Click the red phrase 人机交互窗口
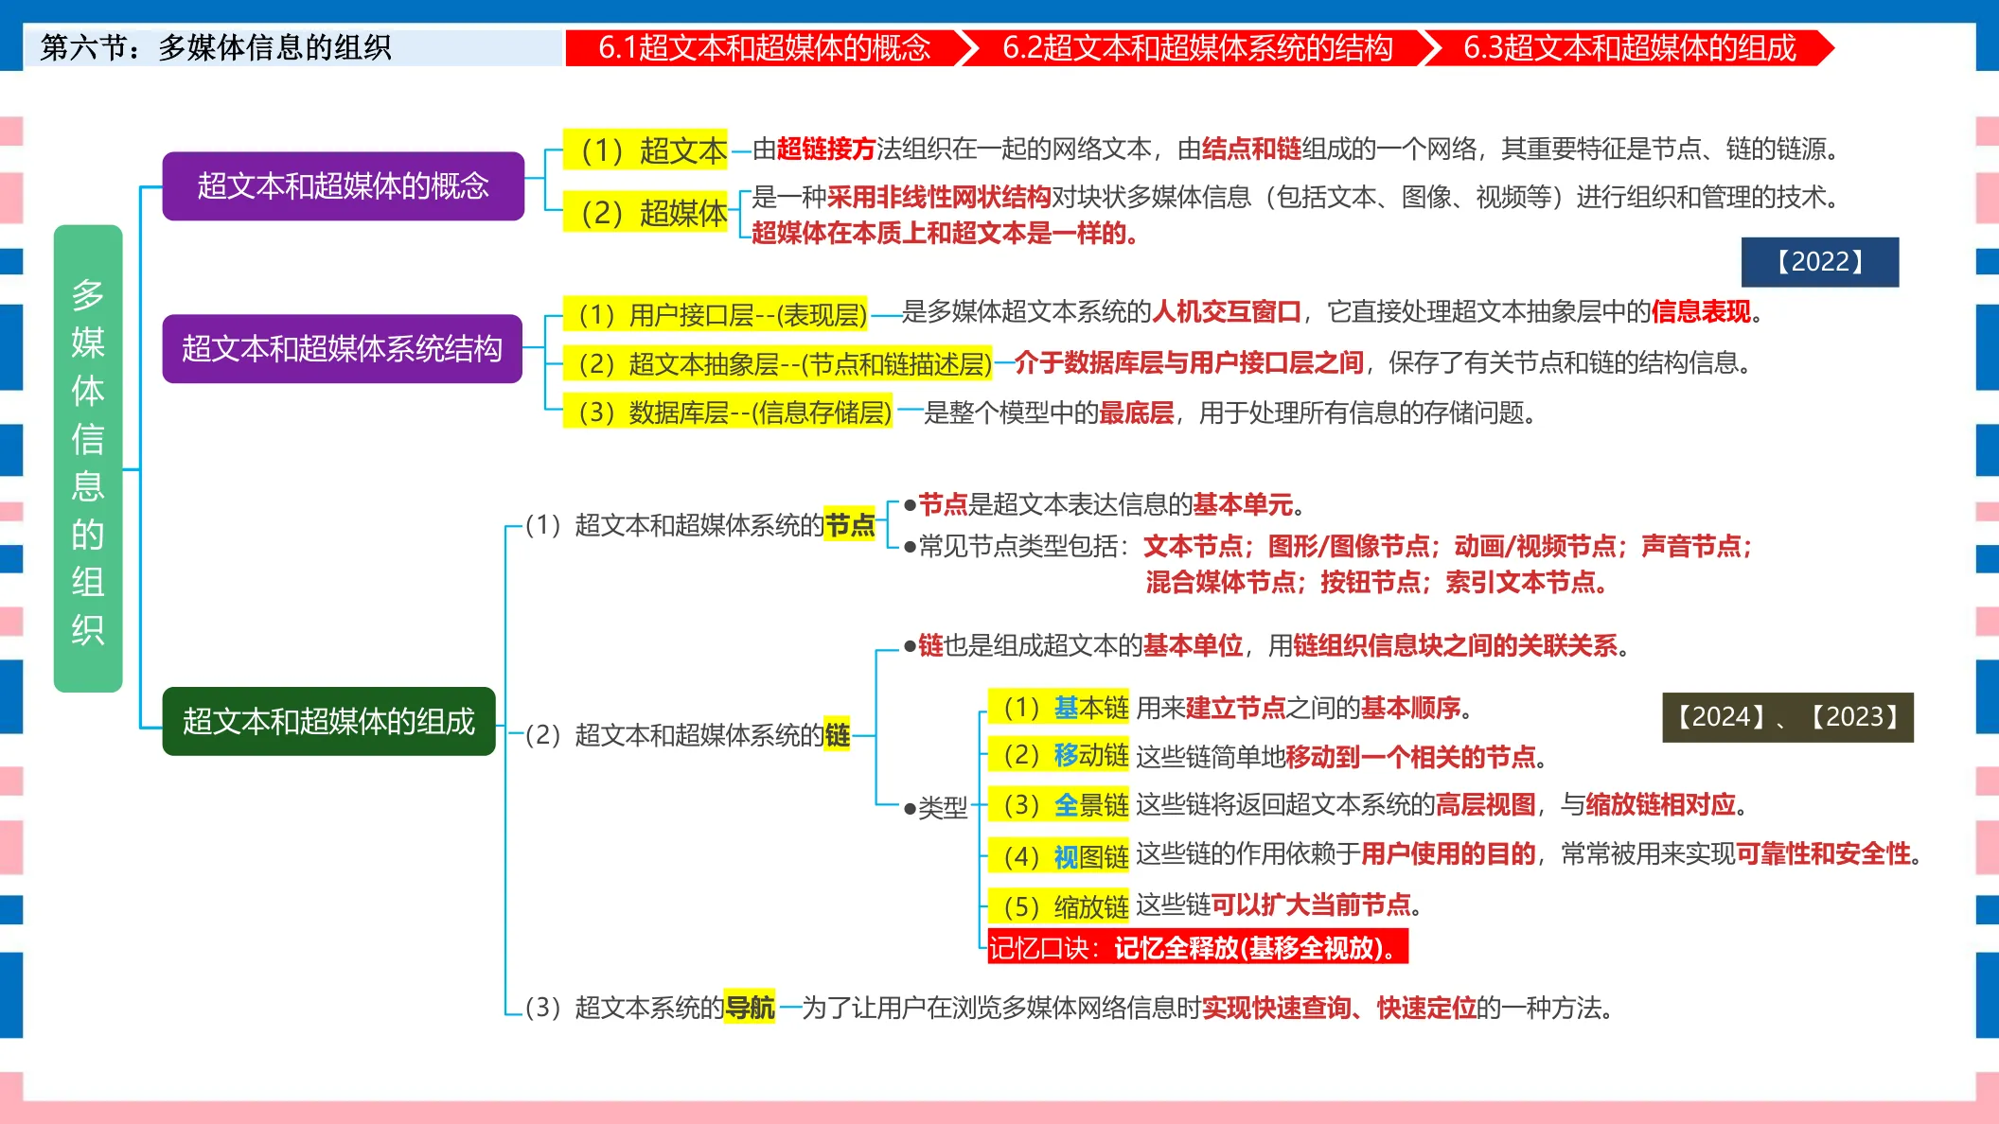This screenshot has height=1124, width=1999. [1228, 312]
